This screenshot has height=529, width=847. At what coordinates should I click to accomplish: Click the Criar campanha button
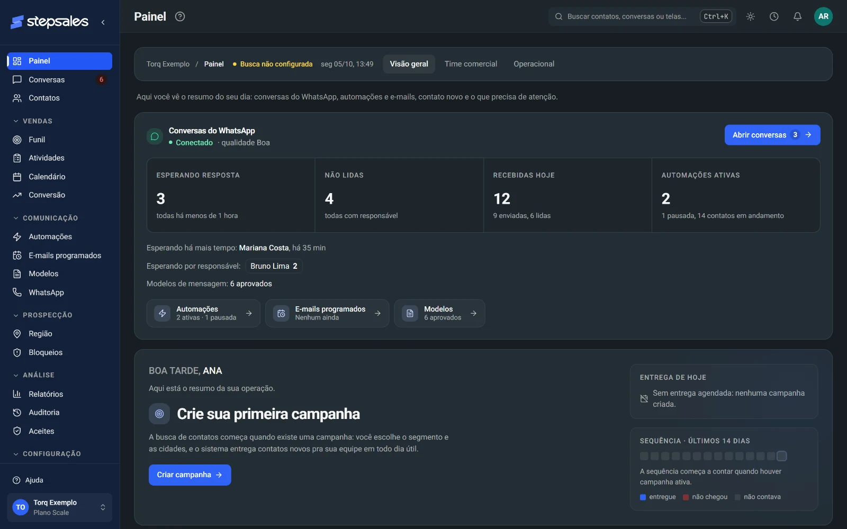(x=190, y=475)
